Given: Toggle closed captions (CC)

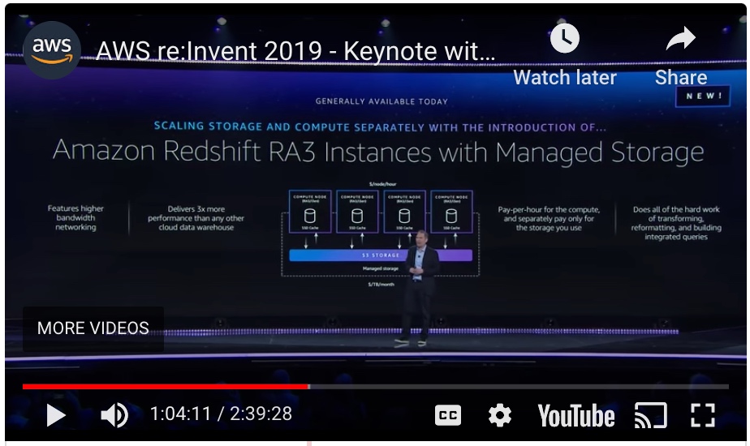Looking at the screenshot, I should (x=448, y=415).
